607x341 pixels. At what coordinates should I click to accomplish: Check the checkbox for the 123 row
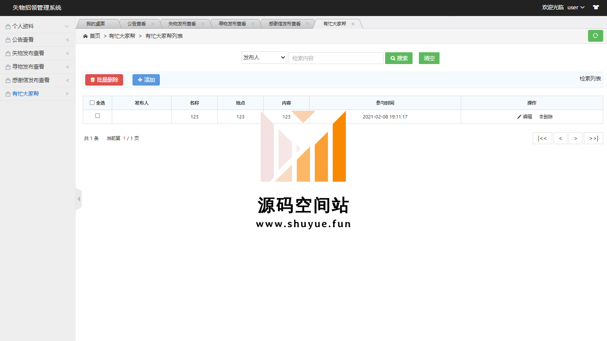tap(97, 116)
